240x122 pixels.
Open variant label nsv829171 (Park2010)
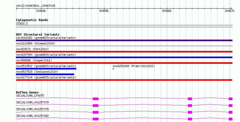click(32, 49)
